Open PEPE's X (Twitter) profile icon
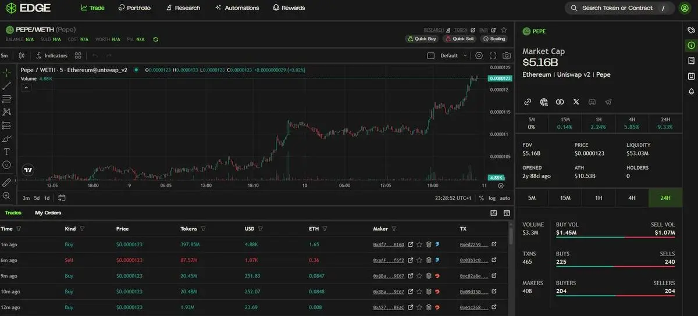Image resolution: width=698 pixels, height=316 pixels. pyautogui.click(x=576, y=102)
